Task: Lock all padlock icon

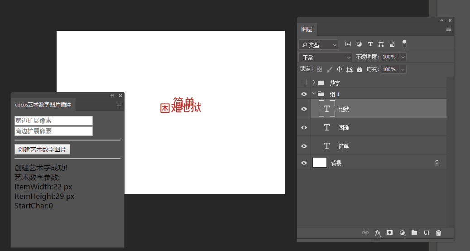Action: point(360,69)
